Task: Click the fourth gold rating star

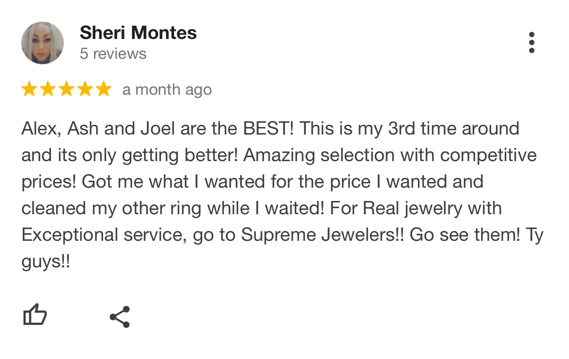Action: pyautogui.click(x=85, y=89)
